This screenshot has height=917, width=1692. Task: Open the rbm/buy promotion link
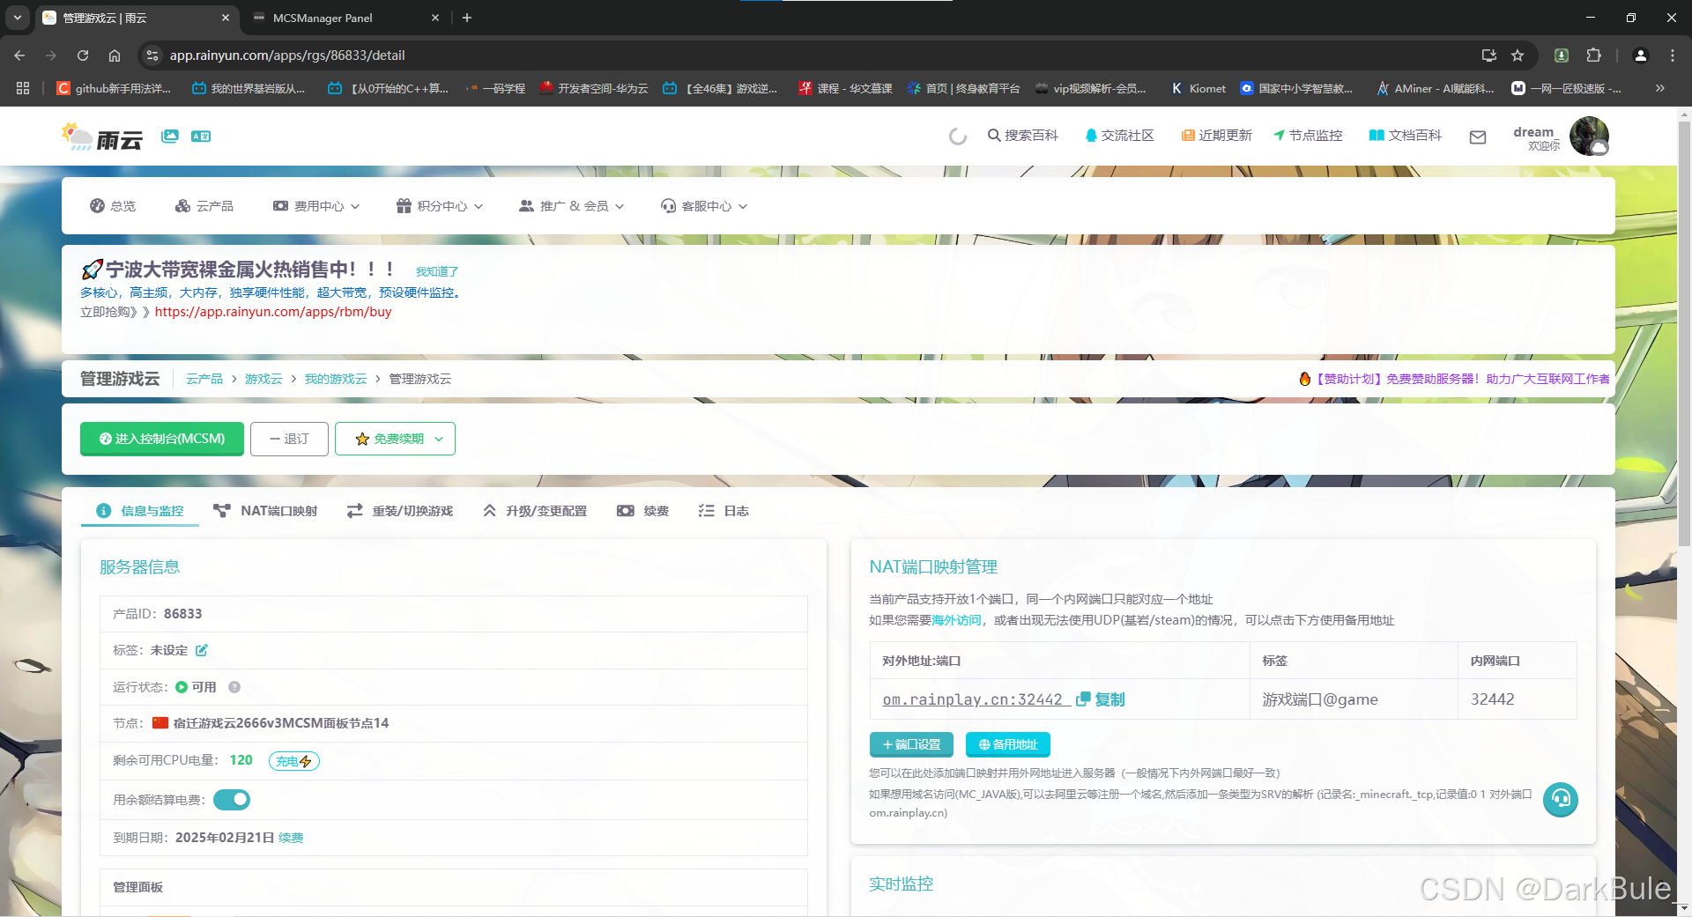pyautogui.click(x=273, y=312)
